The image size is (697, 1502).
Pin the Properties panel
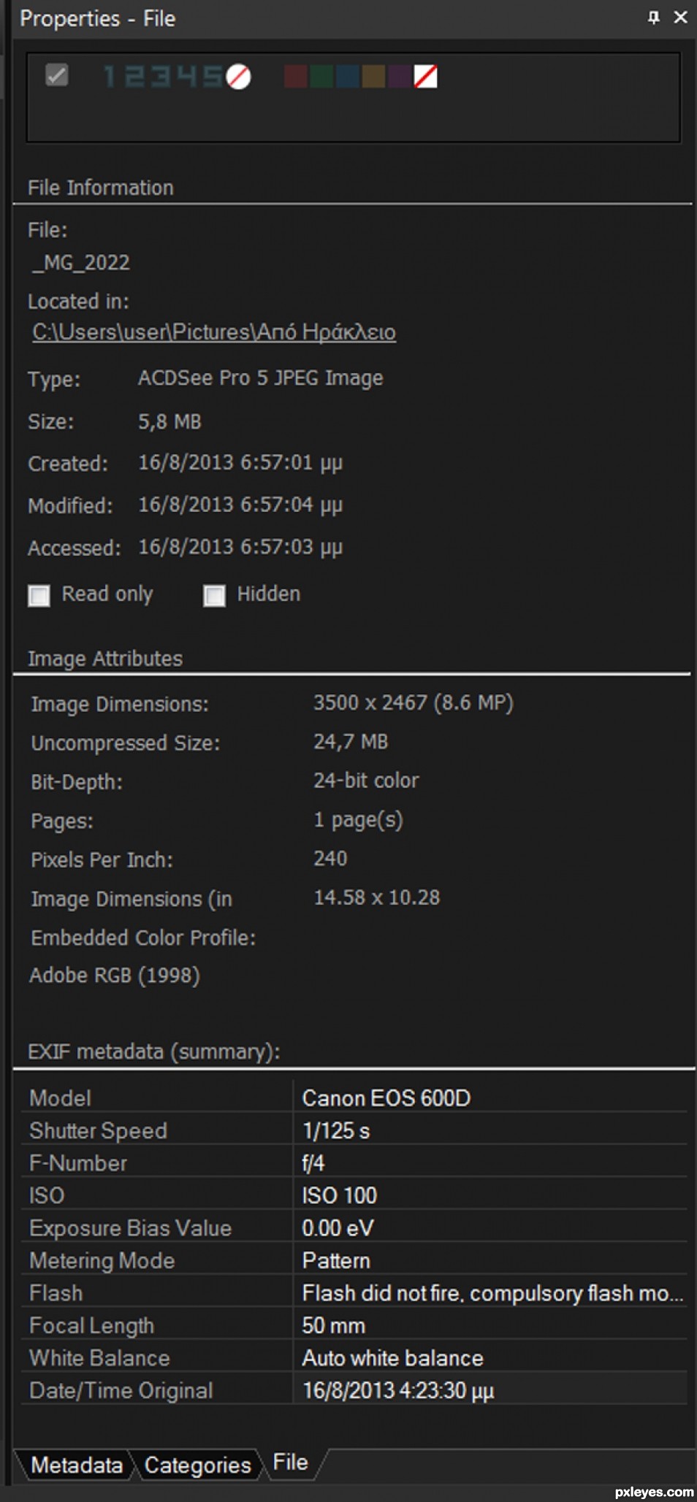tap(653, 17)
